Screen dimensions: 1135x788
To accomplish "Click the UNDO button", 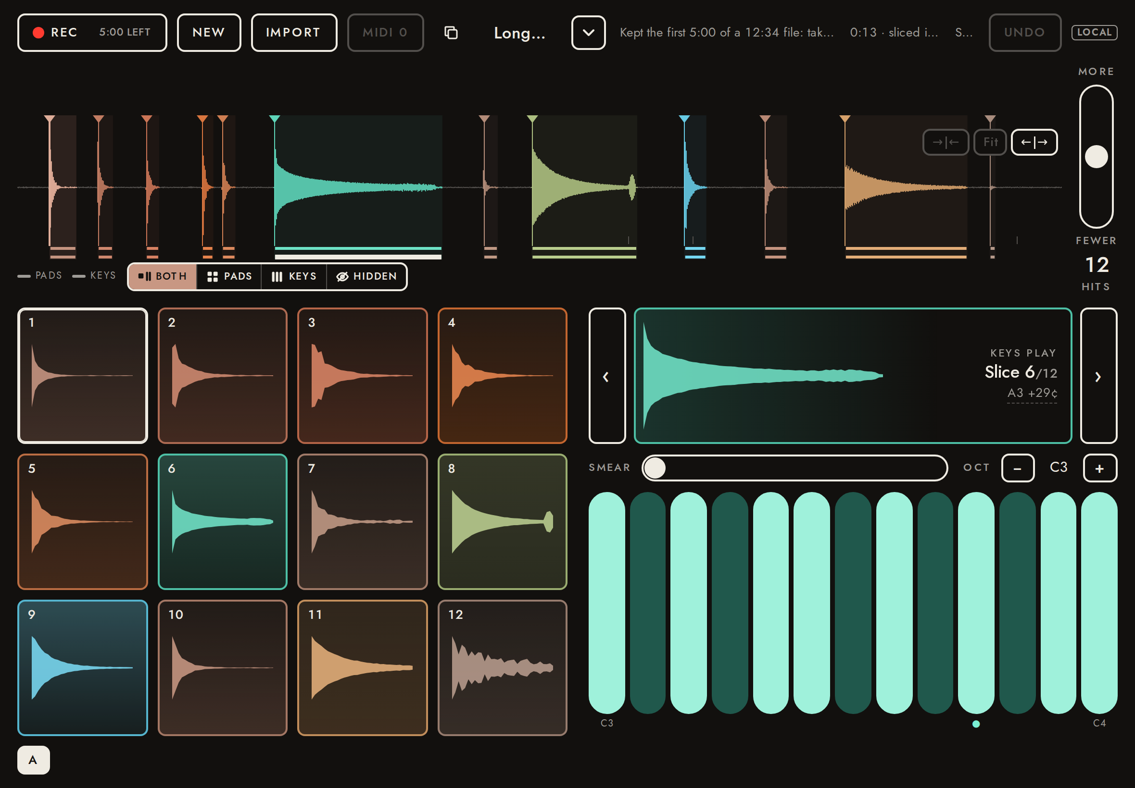I will pyautogui.click(x=1024, y=33).
